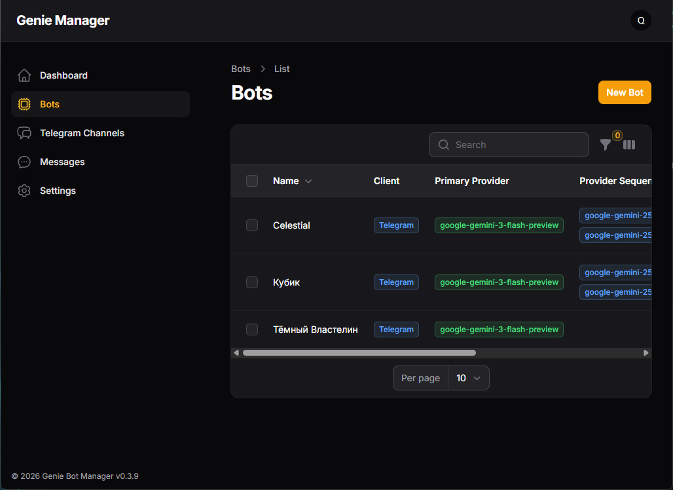Check the select-all checkbox in header
Image resolution: width=673 pixels, height=490 pixels.
(252, 181)
